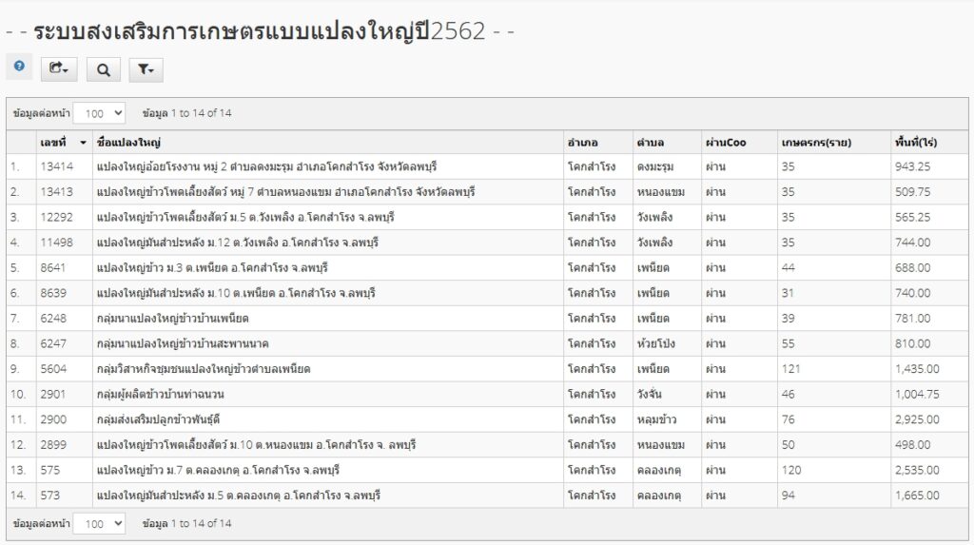974x545 pixels.
Task: Sort by the พื้นที่(ไร่) column header
Action: click(916, 143)
